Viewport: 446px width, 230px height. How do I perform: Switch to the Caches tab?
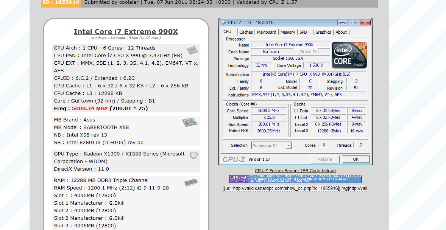pos(246,32)
